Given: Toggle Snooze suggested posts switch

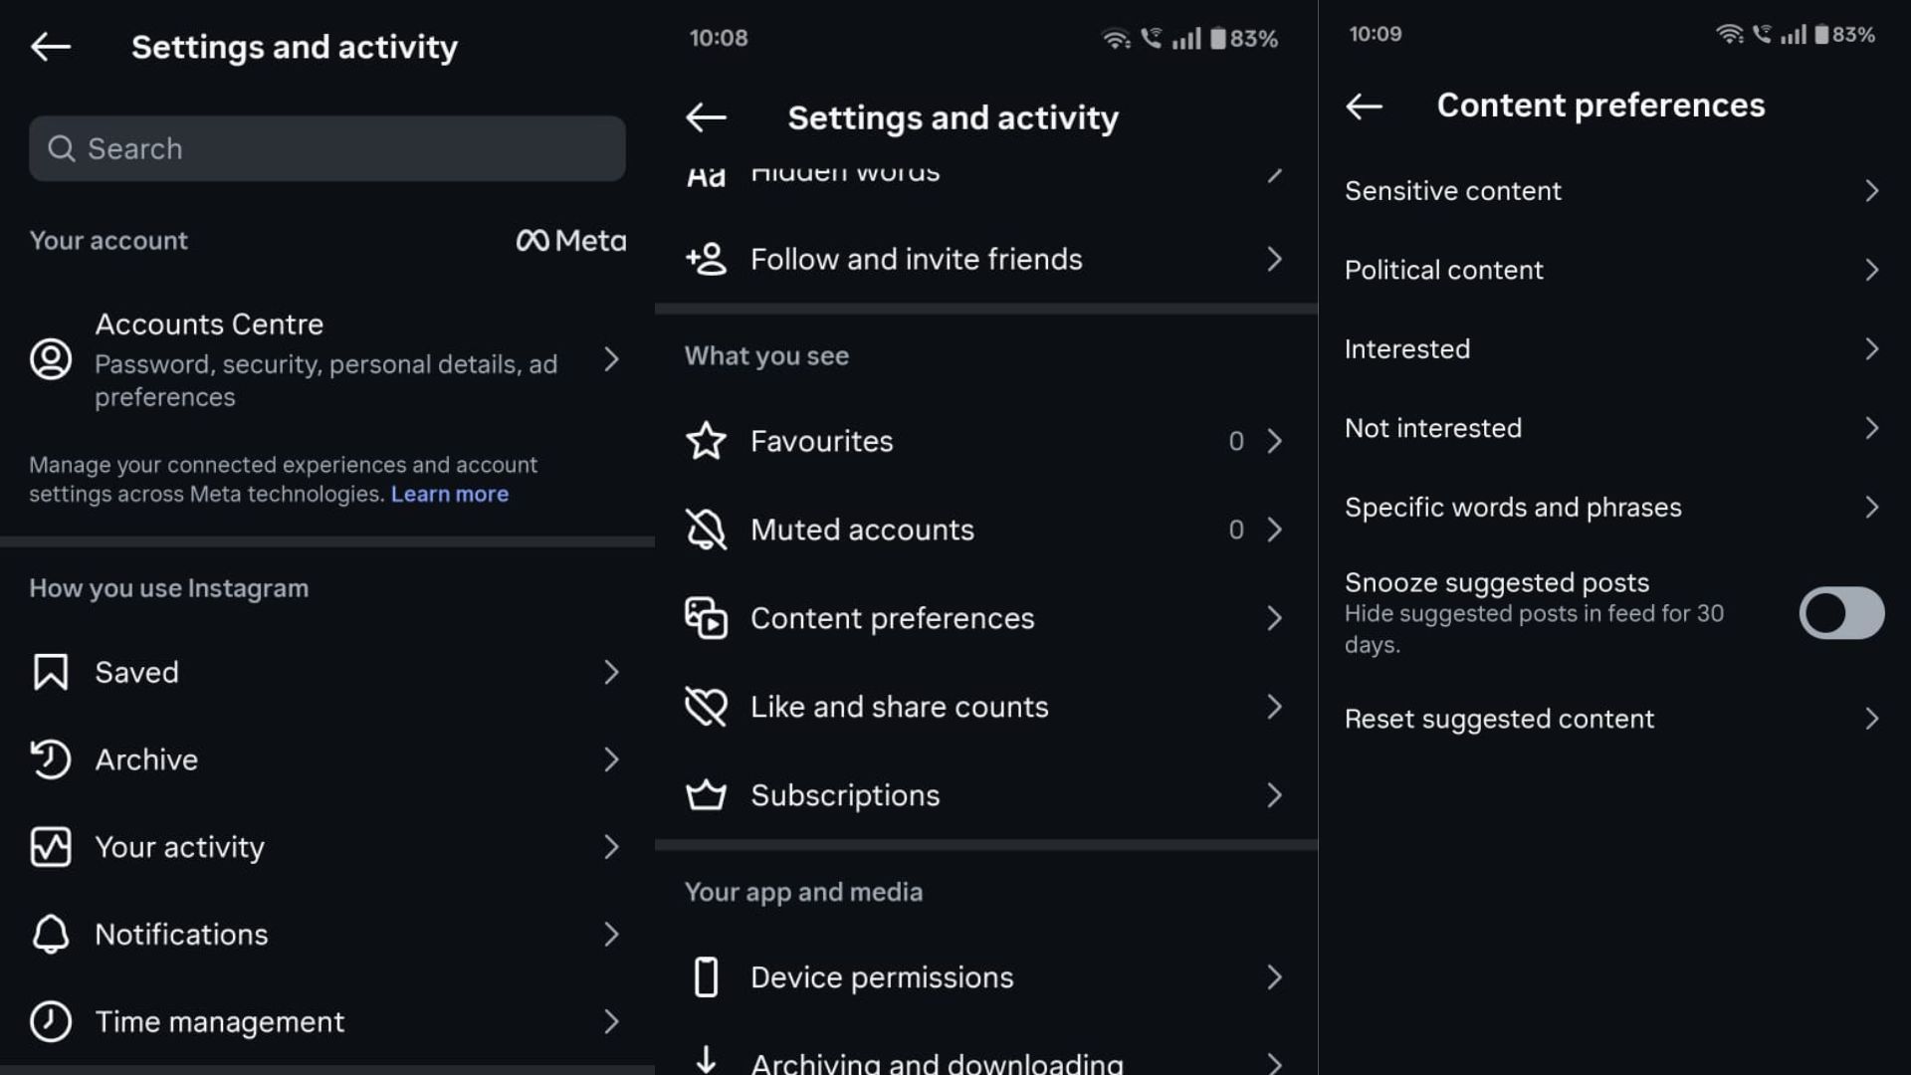Looking at the screenshot, I should coord(1840,613).
